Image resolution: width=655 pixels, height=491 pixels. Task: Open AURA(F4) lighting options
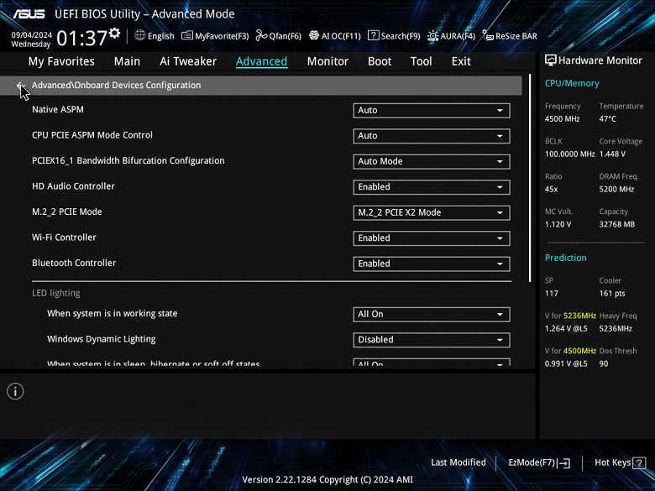[x=451, y=36]
